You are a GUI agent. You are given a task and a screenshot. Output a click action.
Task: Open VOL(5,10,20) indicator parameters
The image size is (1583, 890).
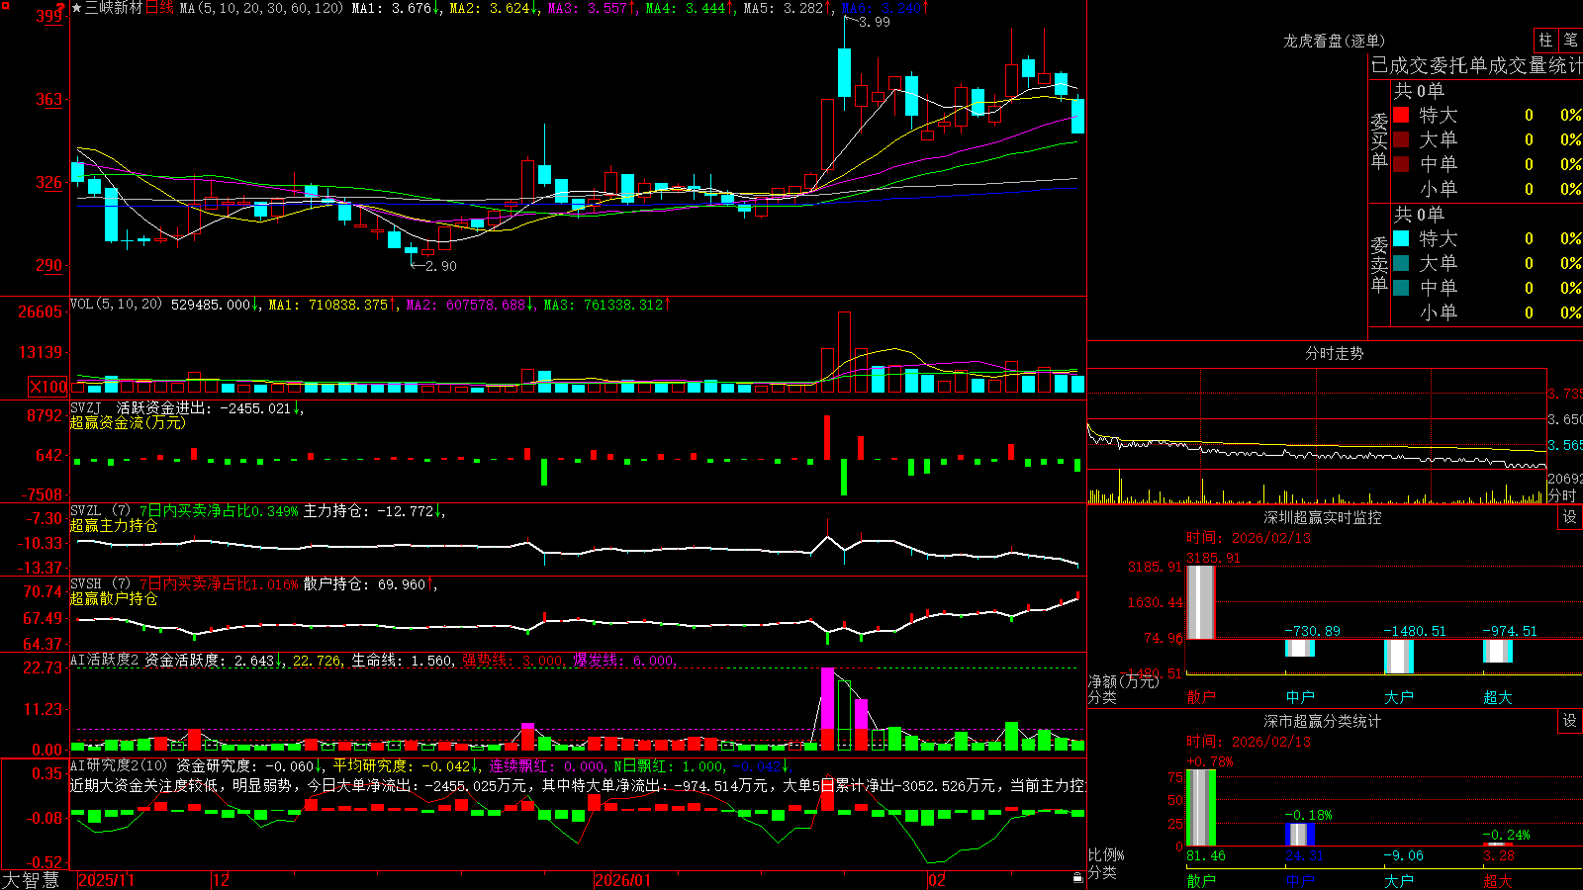[x=116, y=304]
